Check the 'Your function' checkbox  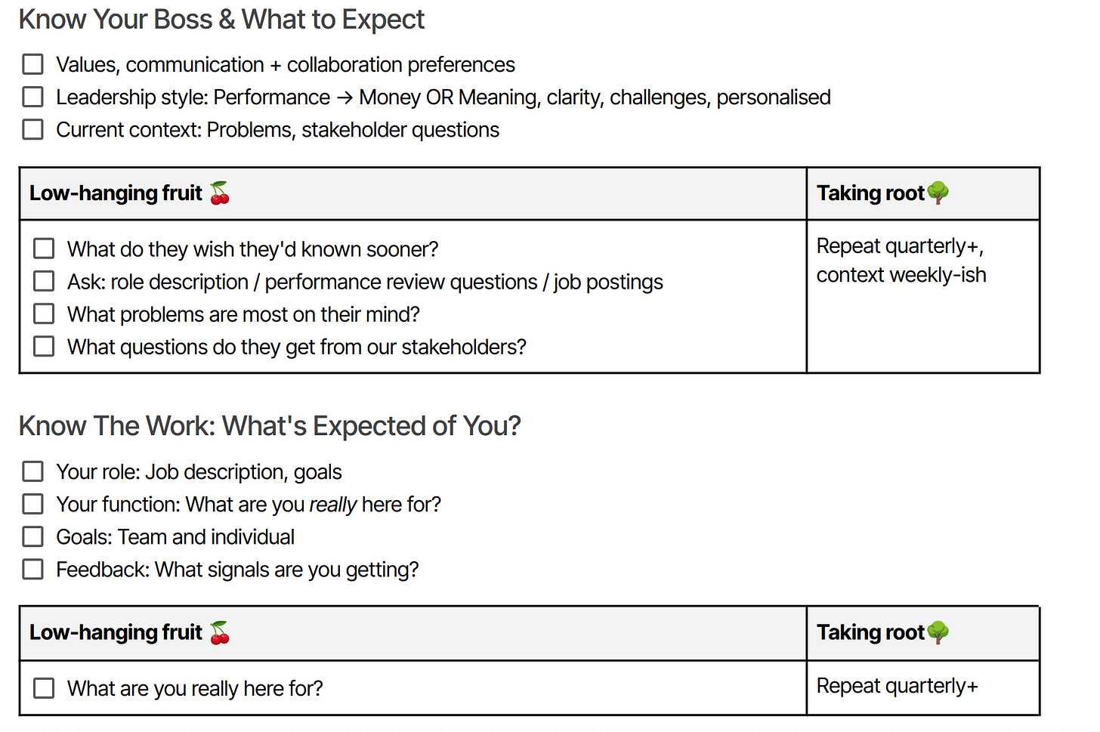tap(32, 504)
